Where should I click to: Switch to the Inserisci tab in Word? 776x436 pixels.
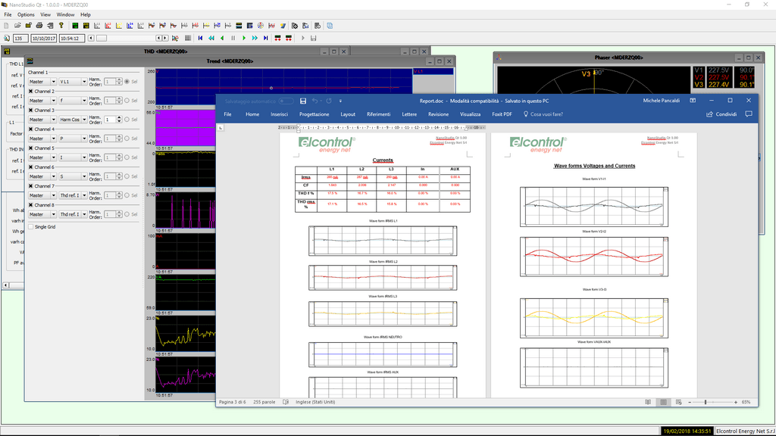pos(279,114)
